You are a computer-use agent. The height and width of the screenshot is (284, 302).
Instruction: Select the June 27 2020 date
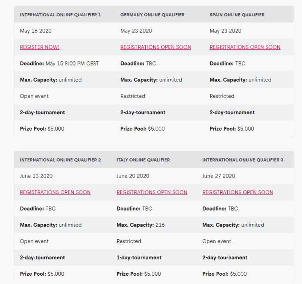[x=219, y=176]
